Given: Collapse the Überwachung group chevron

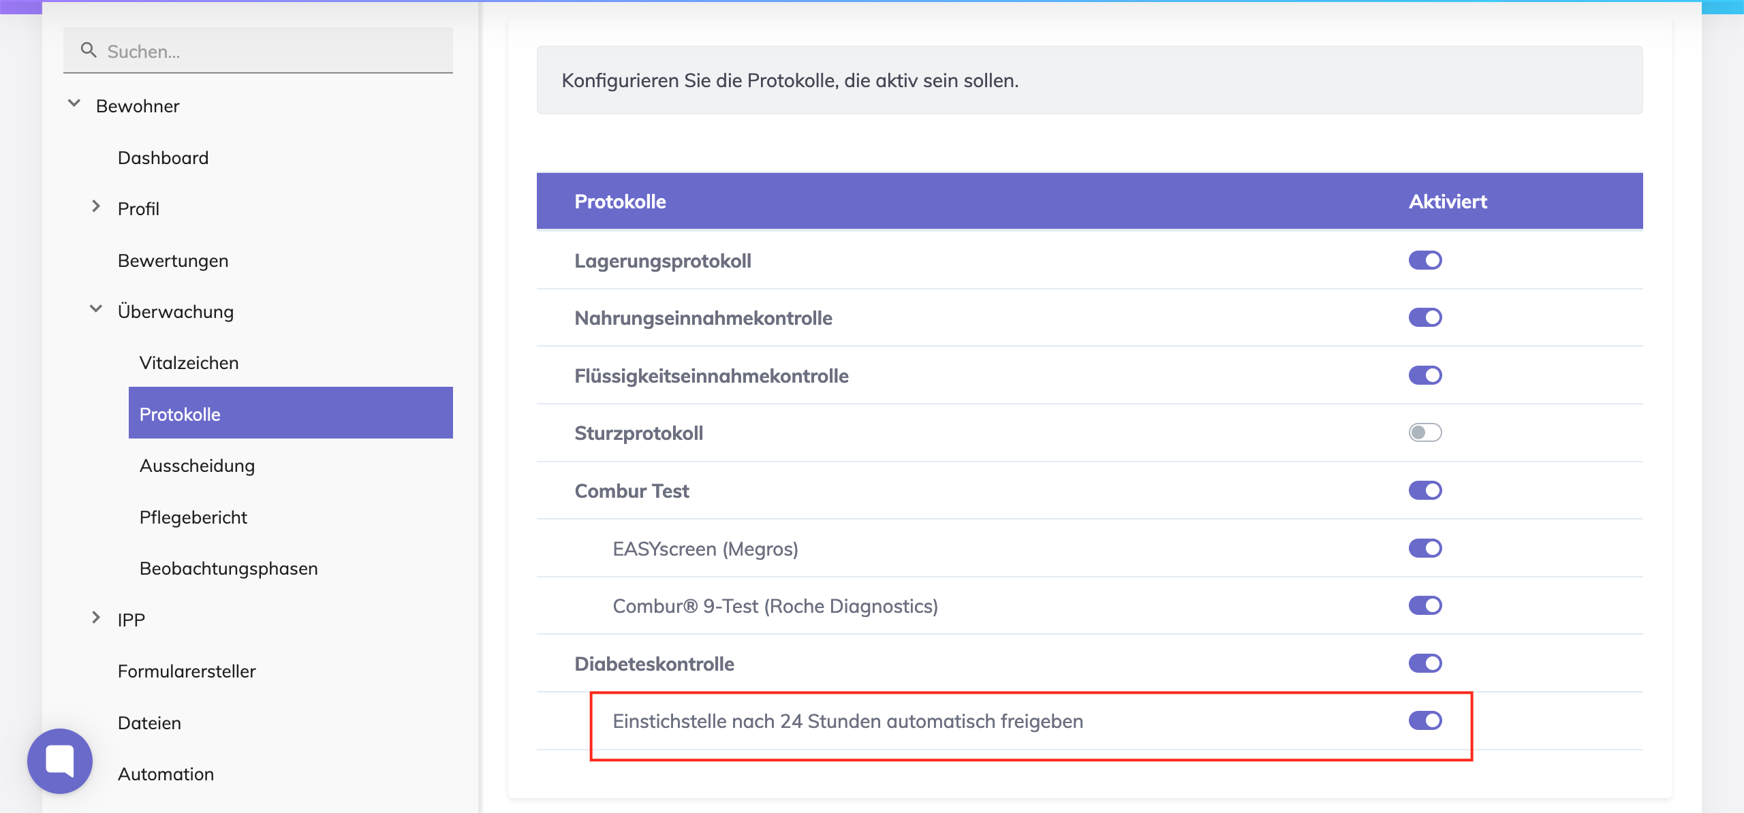Looking at the screenshot, I should point(96,310).
